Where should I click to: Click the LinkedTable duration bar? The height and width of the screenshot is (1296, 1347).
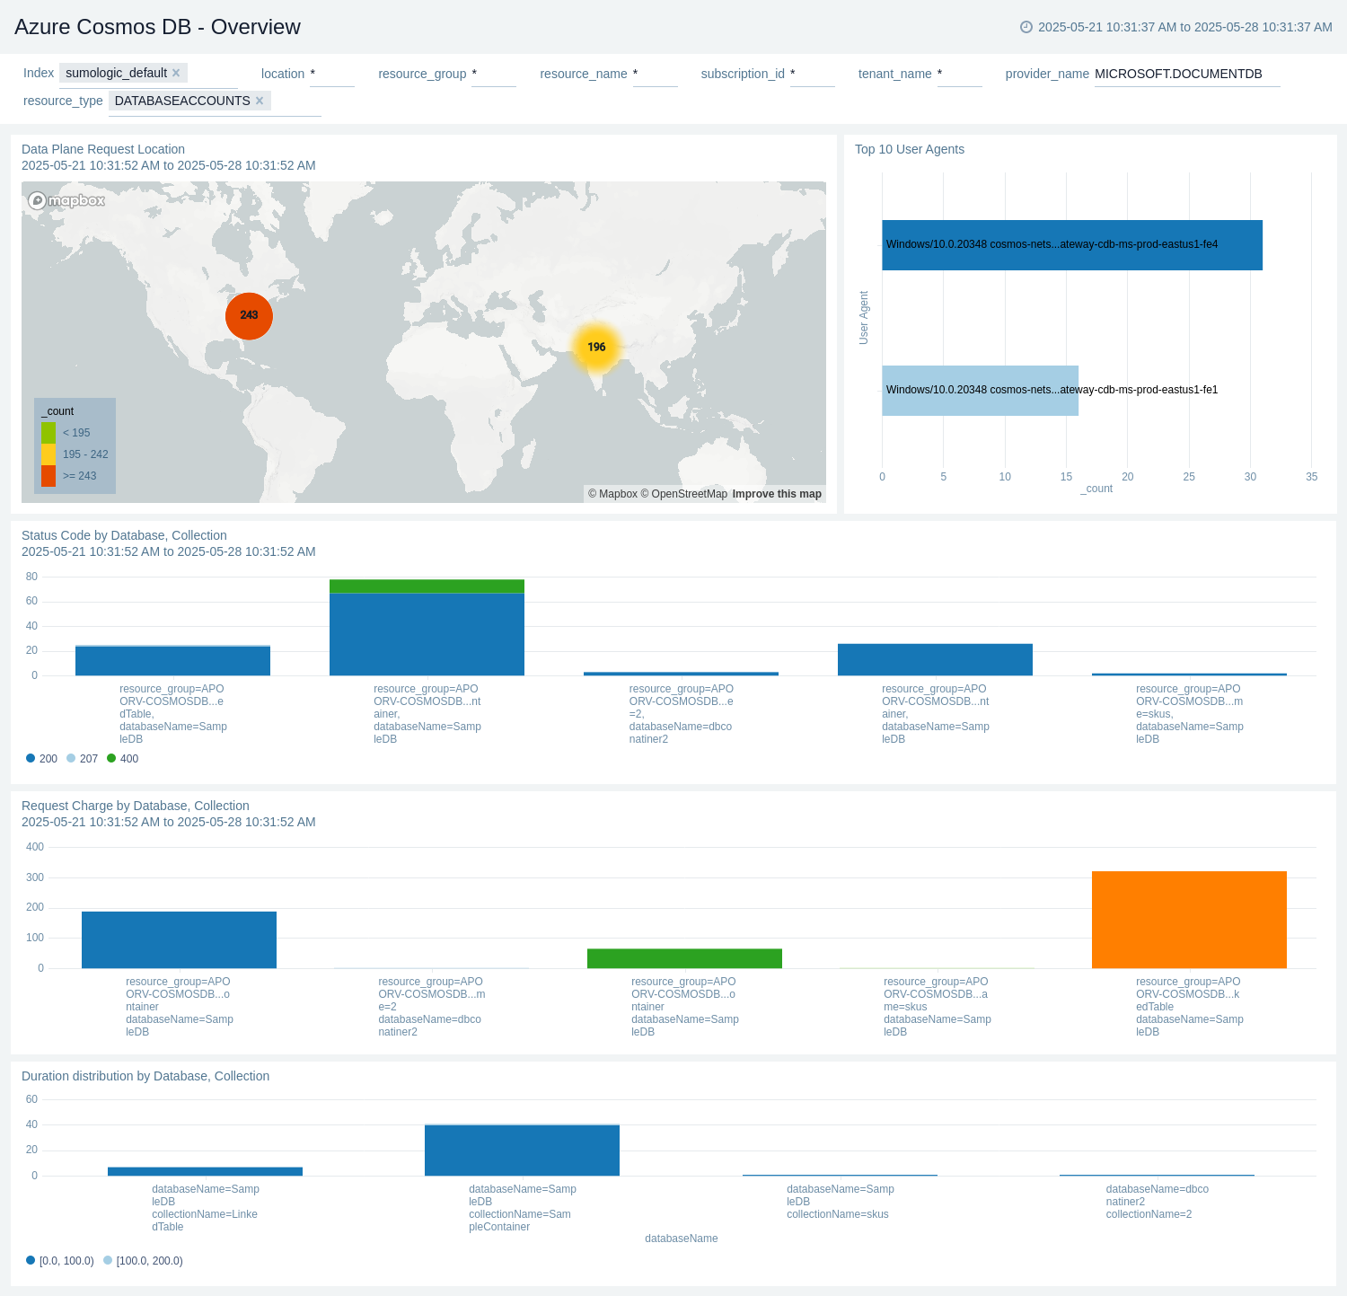click(x=205, y=1171)
